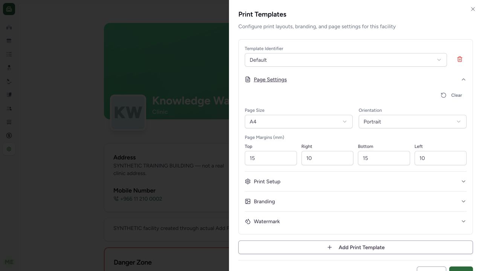Open the settings gear icon in sidebar

pos(9,149)
